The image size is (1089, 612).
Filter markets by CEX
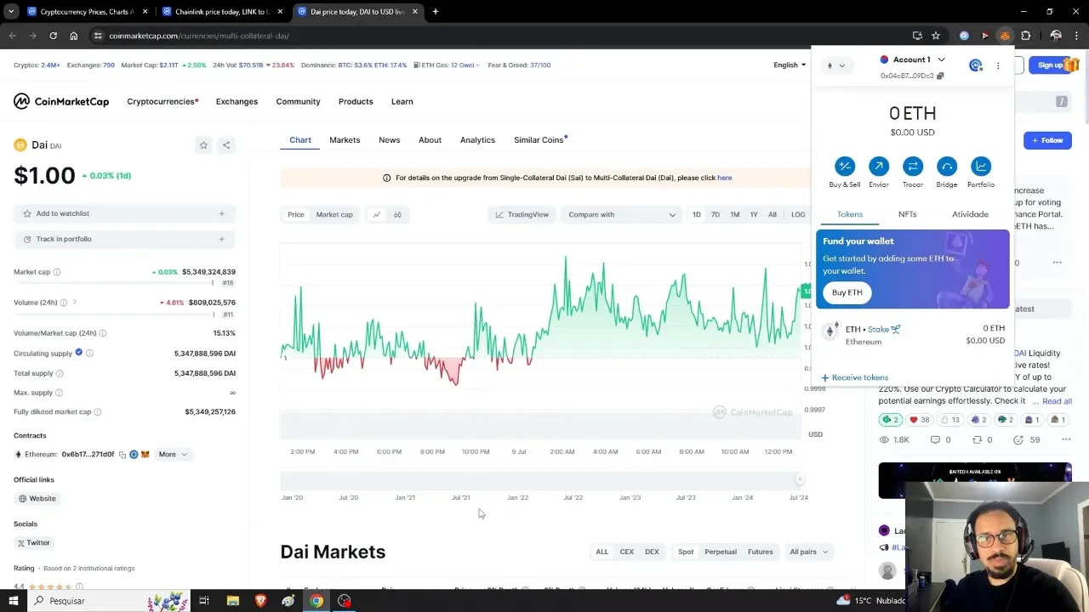(627, 552)
